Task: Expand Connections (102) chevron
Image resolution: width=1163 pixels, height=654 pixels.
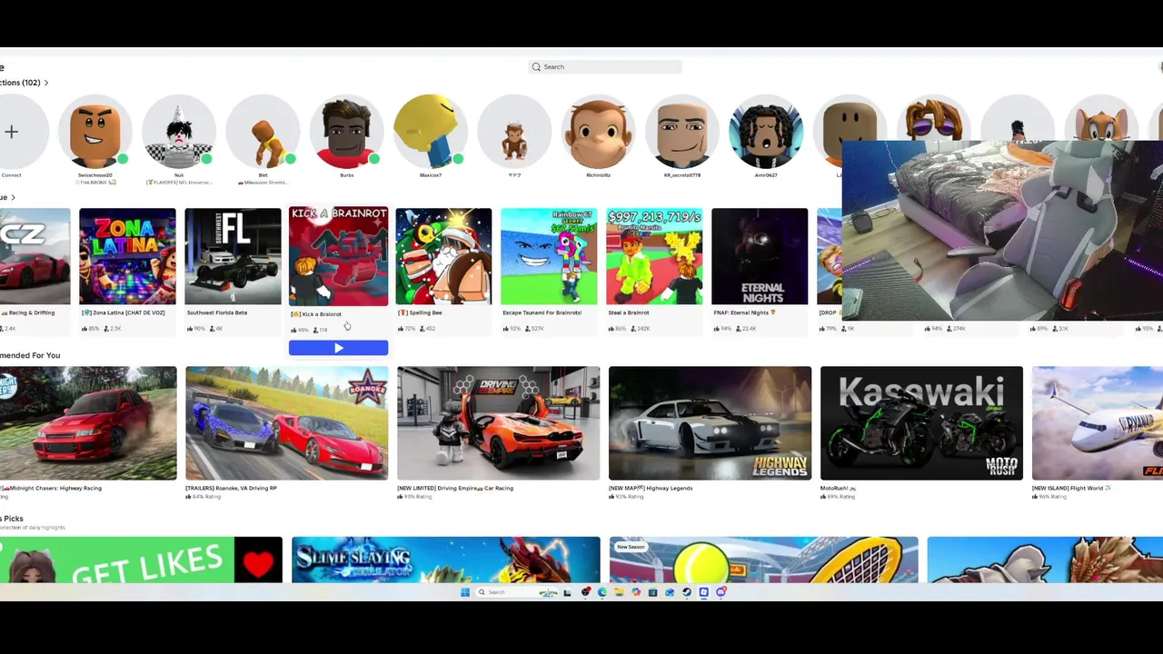Action: tap(46, 83)
